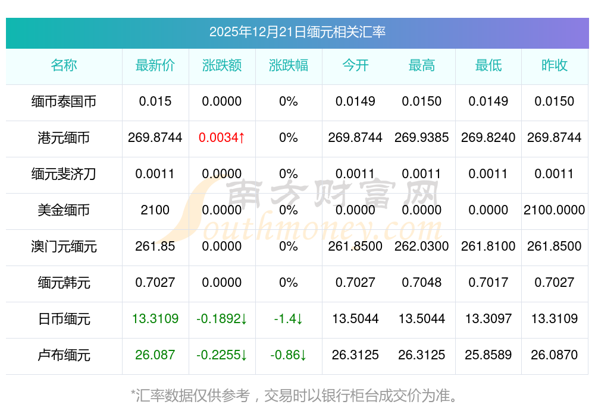The image size is (595, 414).
Task: Click the 最新价 column header
Action: [x=155, y=65]
